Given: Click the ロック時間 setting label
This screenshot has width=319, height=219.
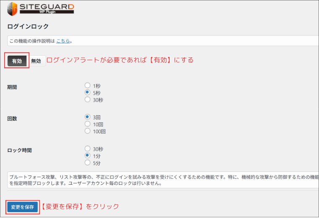Looking at the screenshot, I should point(20,150).
